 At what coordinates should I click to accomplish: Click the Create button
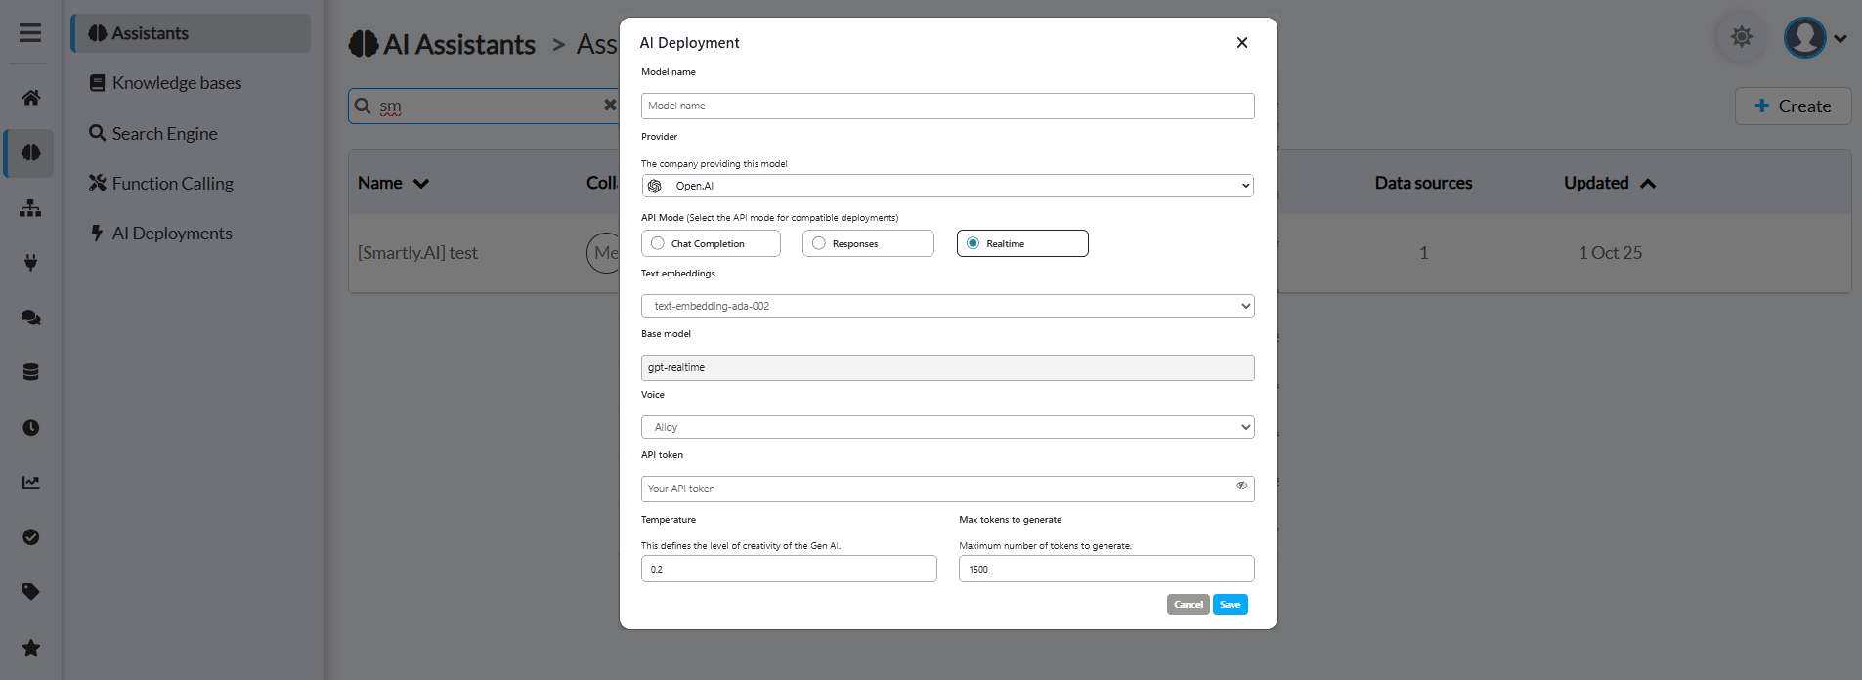click(1793, 106)
